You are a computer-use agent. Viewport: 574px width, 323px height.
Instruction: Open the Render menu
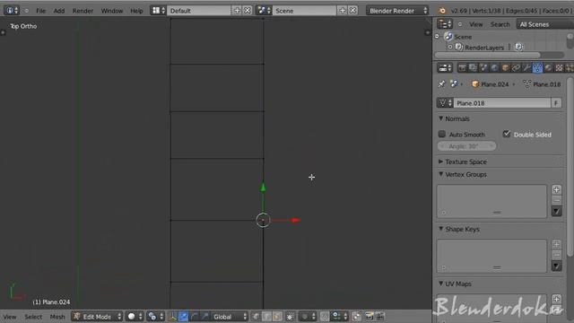[x=83, y=11]
